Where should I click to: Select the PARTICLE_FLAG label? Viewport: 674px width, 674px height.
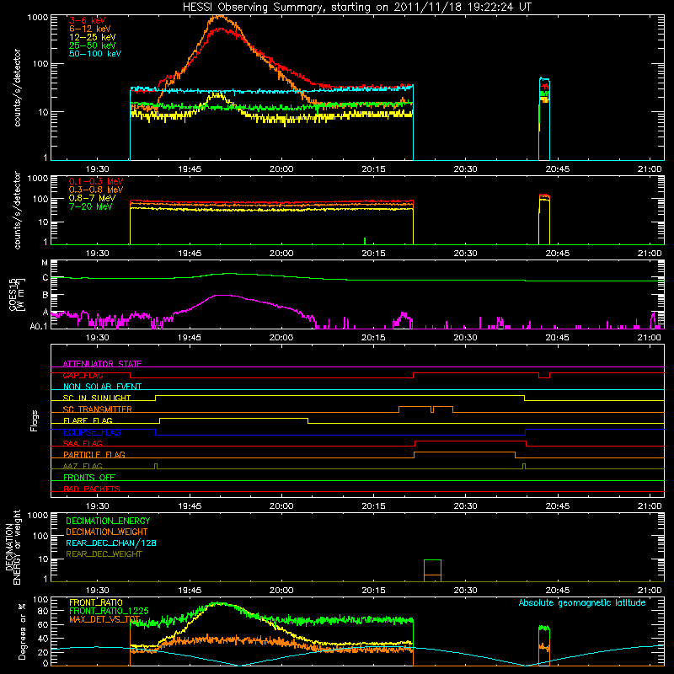click(x=94, y=454)
